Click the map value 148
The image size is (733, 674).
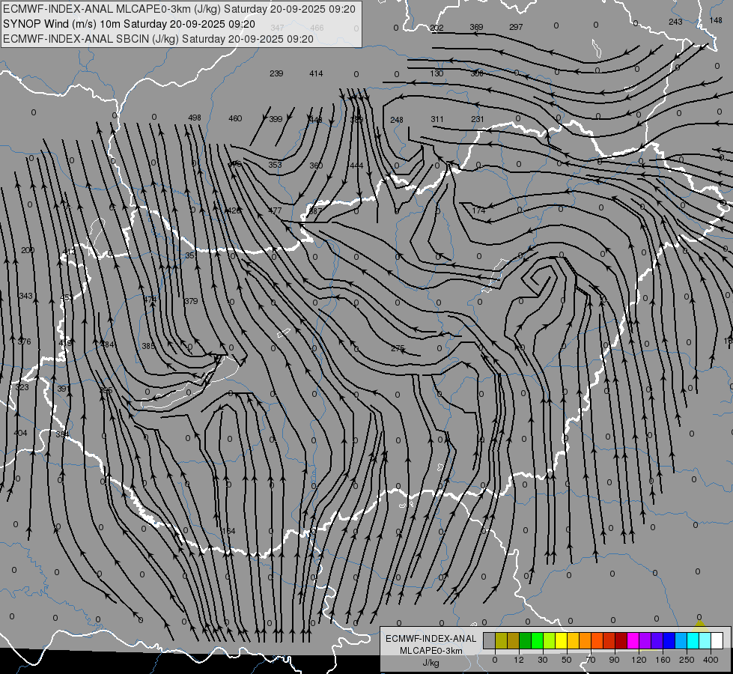[716, 20]
